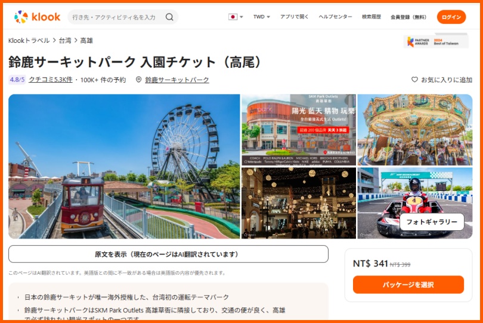Click 原文を表示 button

(x=168, y=254)
